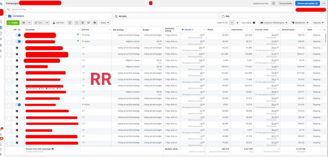This screenshot has width=328, height=157.
Task: Open the Rules dropdown menu
Action: click(x=105, y=23)
